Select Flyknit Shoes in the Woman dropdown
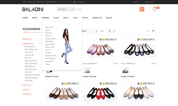 50,44
